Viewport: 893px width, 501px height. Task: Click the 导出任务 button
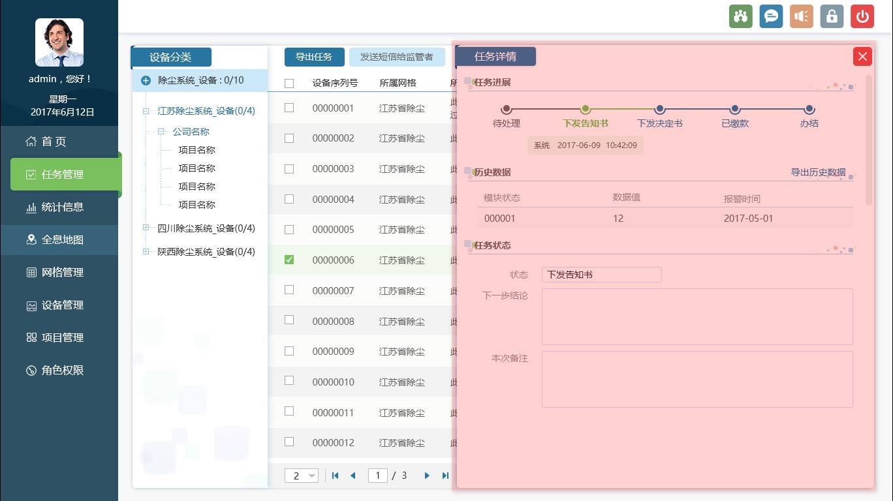coord(314,57)
